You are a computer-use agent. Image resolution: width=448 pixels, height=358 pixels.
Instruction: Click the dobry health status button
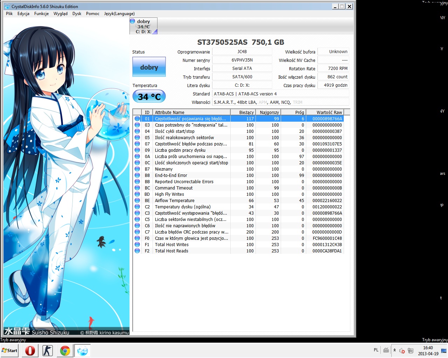tap(149, 67)
